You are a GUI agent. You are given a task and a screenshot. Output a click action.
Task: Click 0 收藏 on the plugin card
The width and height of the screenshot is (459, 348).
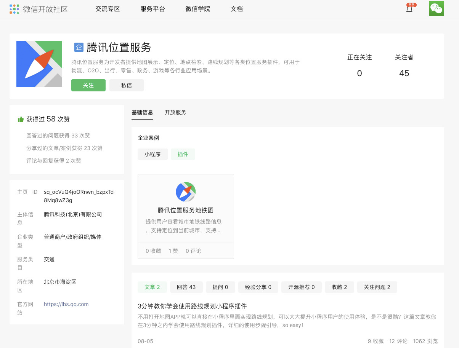pyautogui.click(x=153, y=251)
